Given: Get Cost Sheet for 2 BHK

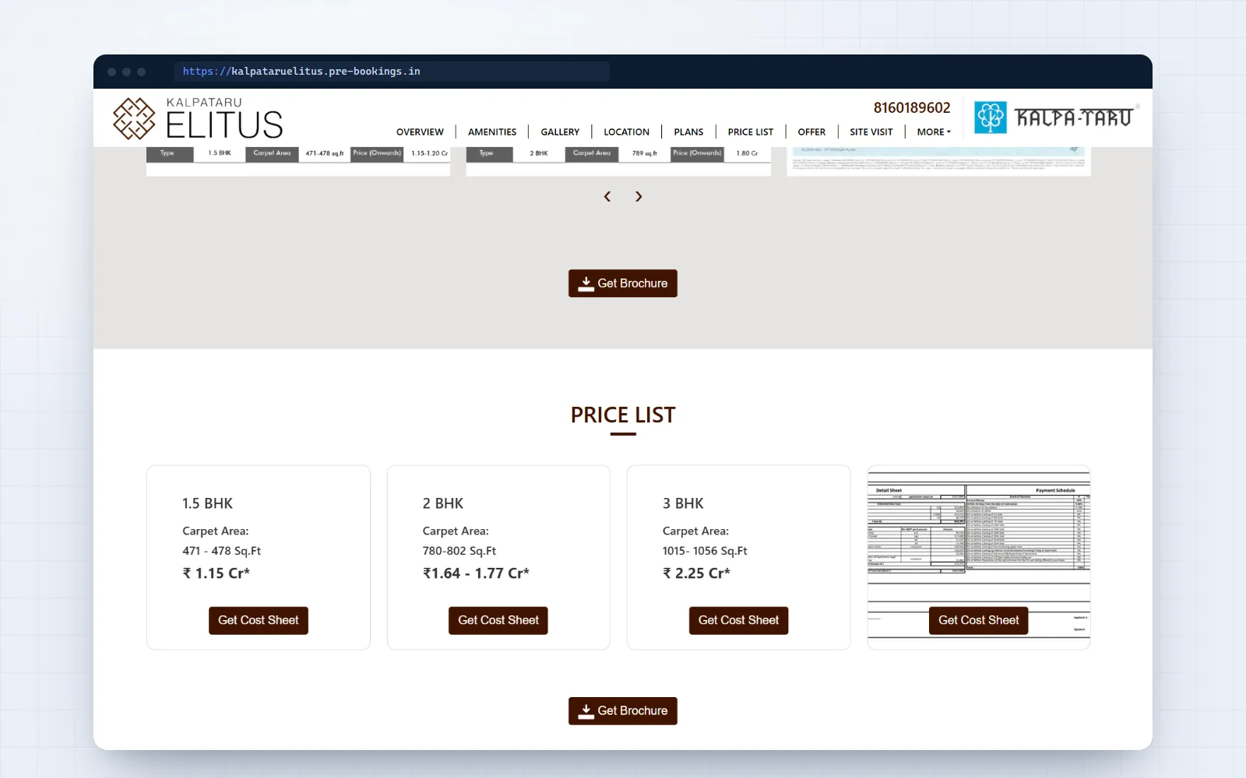Looking at the screenshot, I should 498,621.
